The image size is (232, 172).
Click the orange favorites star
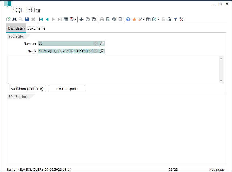(134, 19)
